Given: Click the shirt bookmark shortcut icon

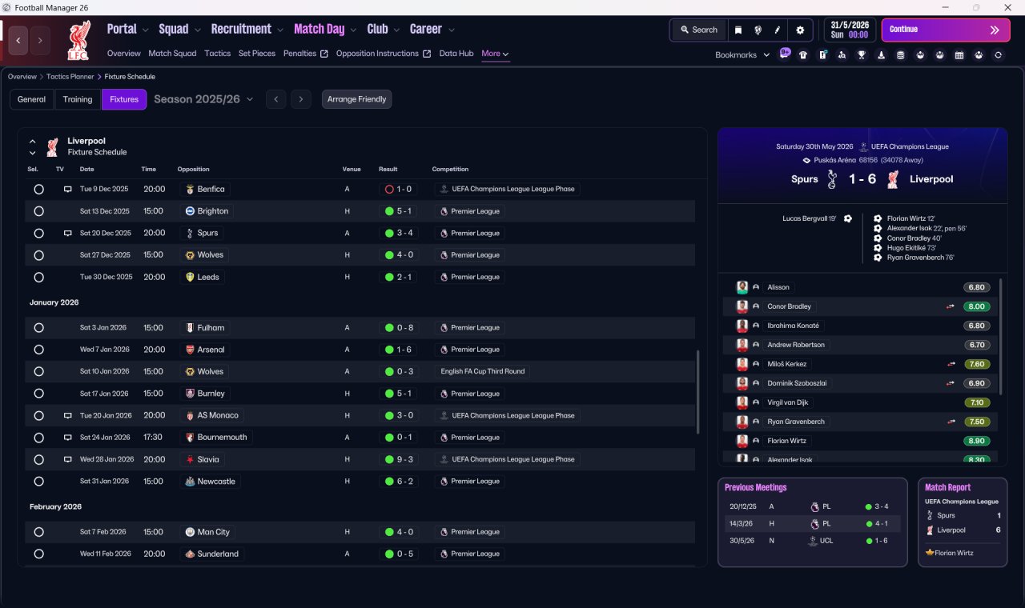Looking at the screenshot, I should pos(803,54).
